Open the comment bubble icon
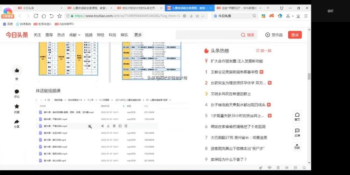Image resolution: width=350 pixels, height=175 pixels. pos(17,91)
